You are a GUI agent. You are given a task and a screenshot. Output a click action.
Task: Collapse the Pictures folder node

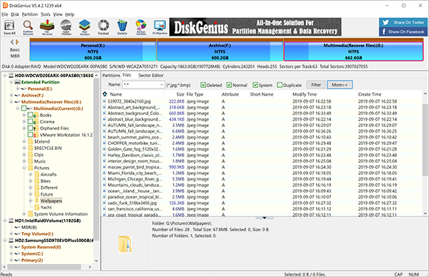(x=24, y=168)
